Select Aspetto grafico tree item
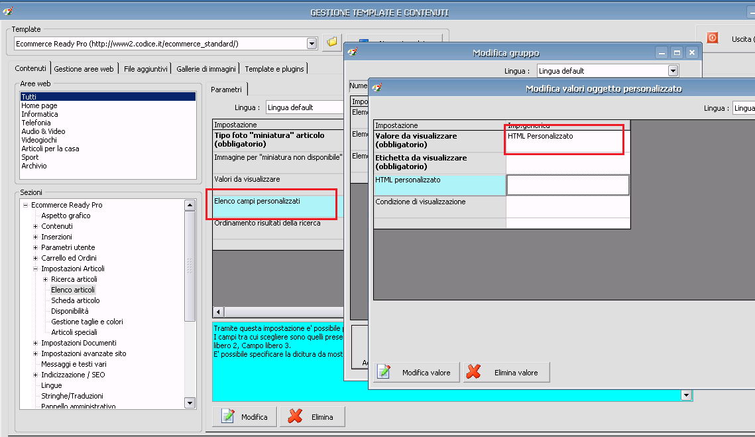The height and width of the screenshot is (437, 755). [x=66, y=216]
